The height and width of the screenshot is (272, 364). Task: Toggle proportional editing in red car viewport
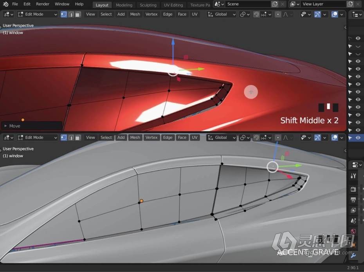coord(278,14)
